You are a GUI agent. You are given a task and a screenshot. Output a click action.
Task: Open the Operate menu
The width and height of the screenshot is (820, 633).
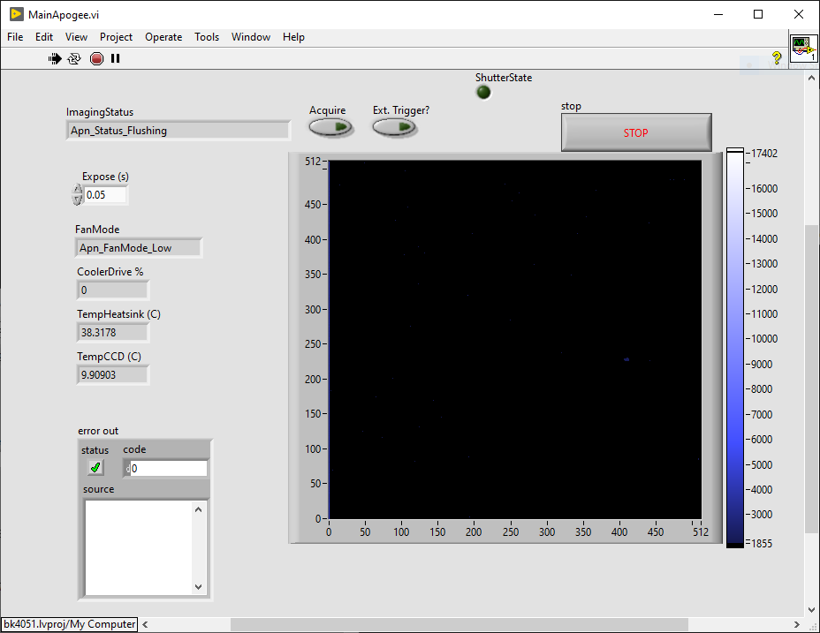coord(163,37)
